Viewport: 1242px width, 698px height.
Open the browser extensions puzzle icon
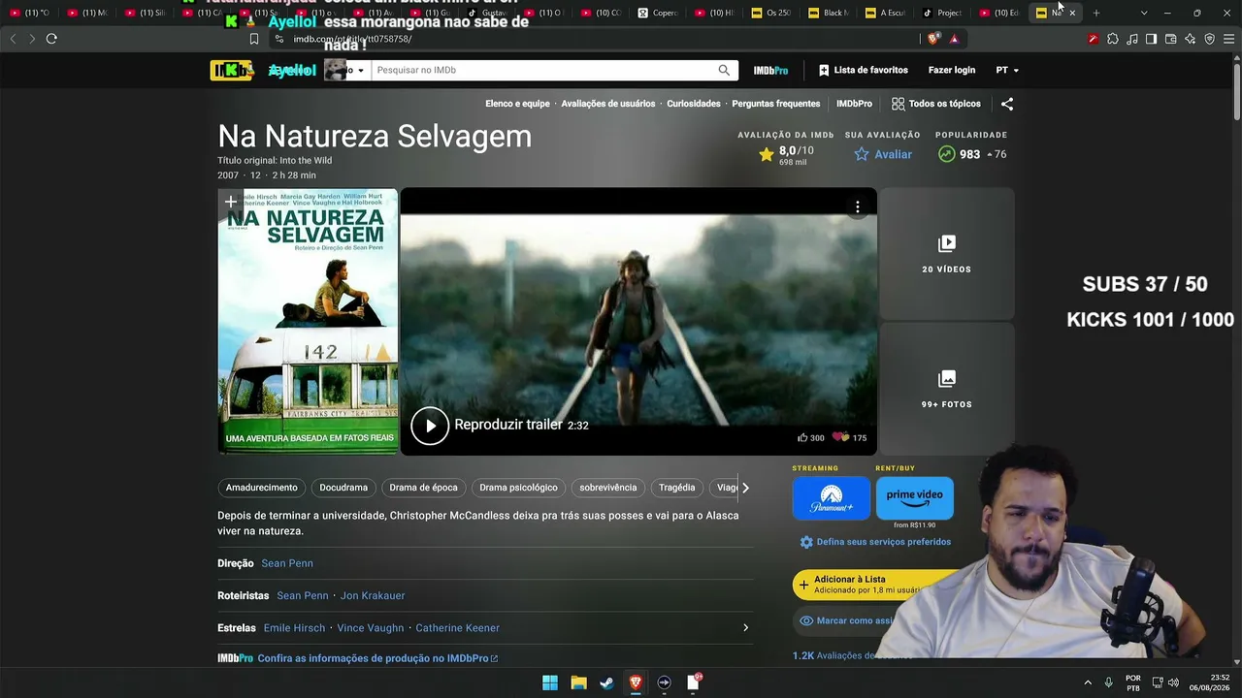coord(1112,39)
